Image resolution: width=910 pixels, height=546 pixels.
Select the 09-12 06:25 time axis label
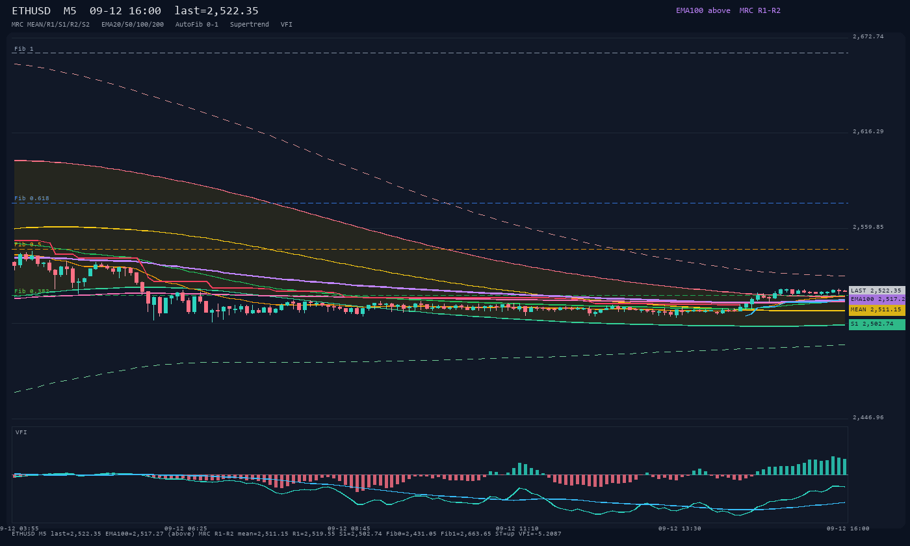[186, 528]
